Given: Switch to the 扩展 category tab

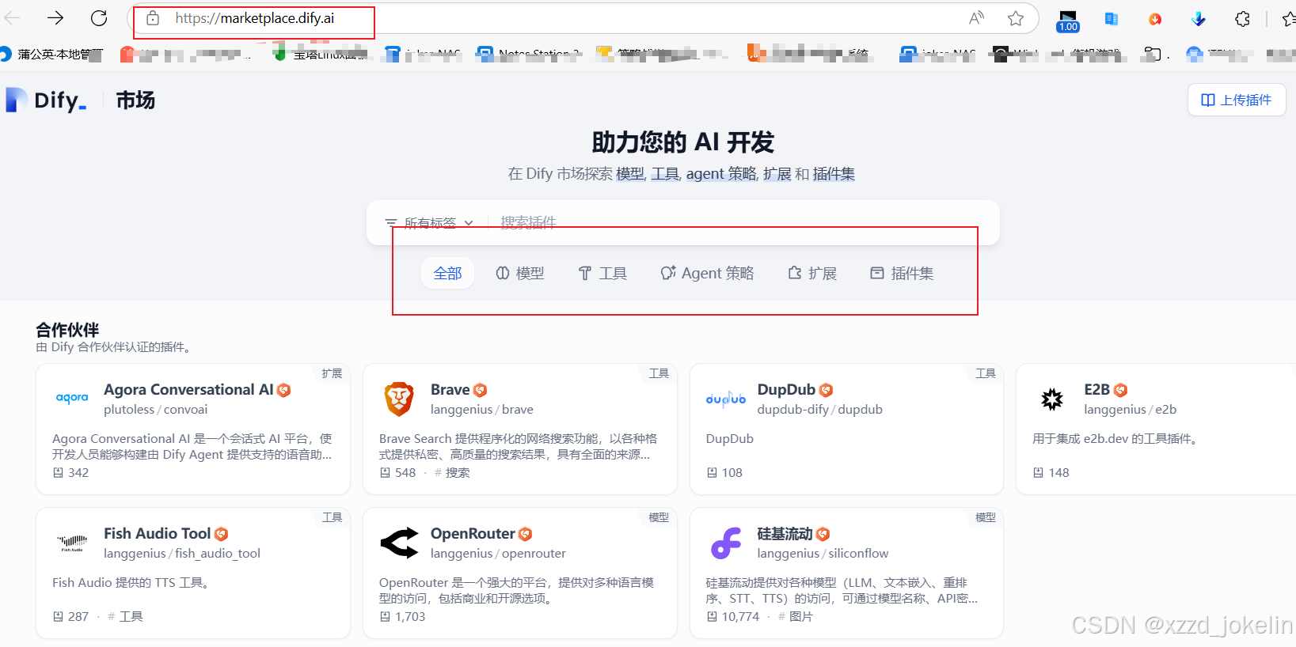Looking at the screenshot, I should [x=812, y=273].
